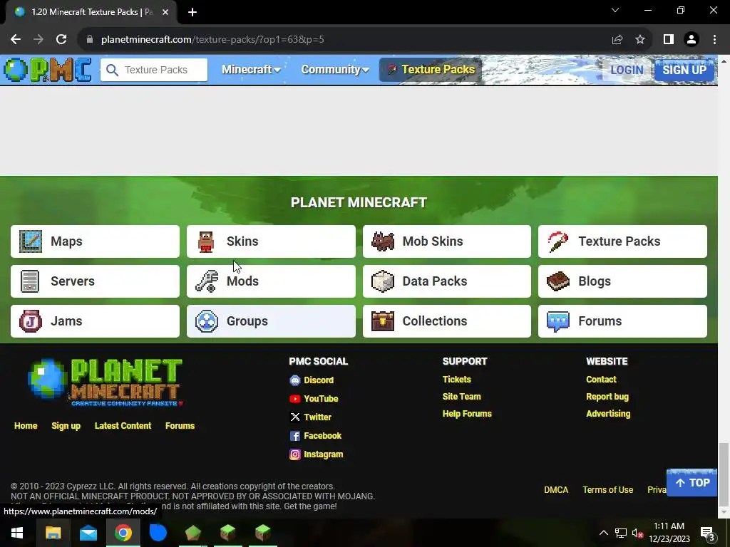Click the page vertical scrollbar thumb
The image size is (730, 547).
pyautogui.click(x=724, y=474)
